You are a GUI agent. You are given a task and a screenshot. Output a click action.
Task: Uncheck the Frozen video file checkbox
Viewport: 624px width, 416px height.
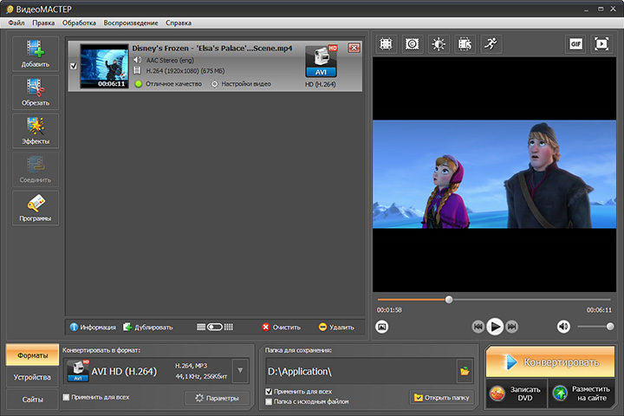coord(73,66)
